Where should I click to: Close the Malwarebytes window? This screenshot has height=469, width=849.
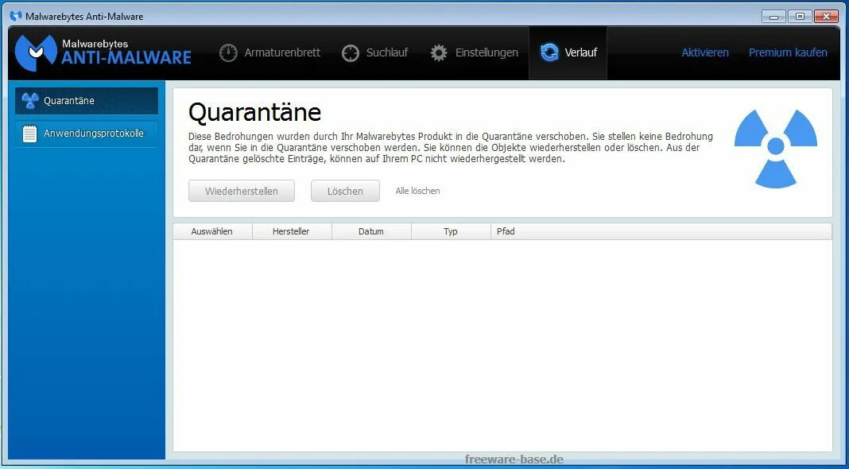(x=826, y=16)
